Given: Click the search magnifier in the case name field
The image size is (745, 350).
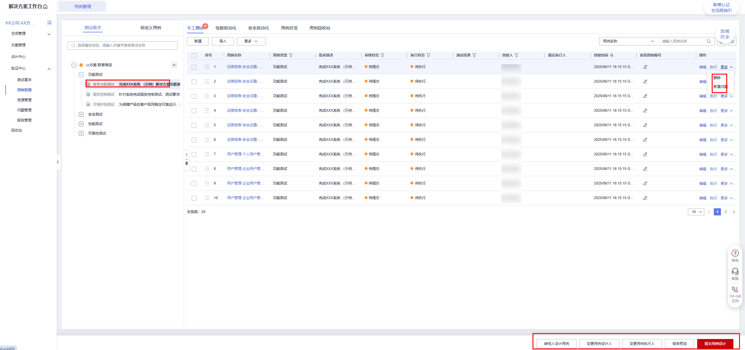Looking at the screenshot, I should pos(709,41).
